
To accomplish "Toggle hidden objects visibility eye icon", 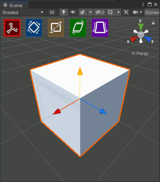I will 100,12.
